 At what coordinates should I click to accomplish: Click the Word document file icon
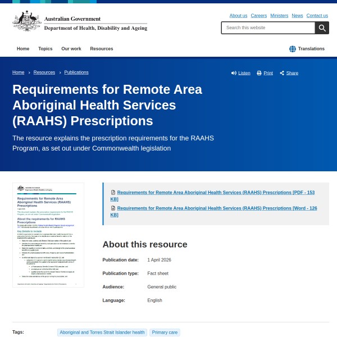pyautogui.click(x=113, y=208)
